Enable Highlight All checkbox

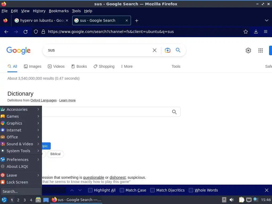click(x=90, y=190)
